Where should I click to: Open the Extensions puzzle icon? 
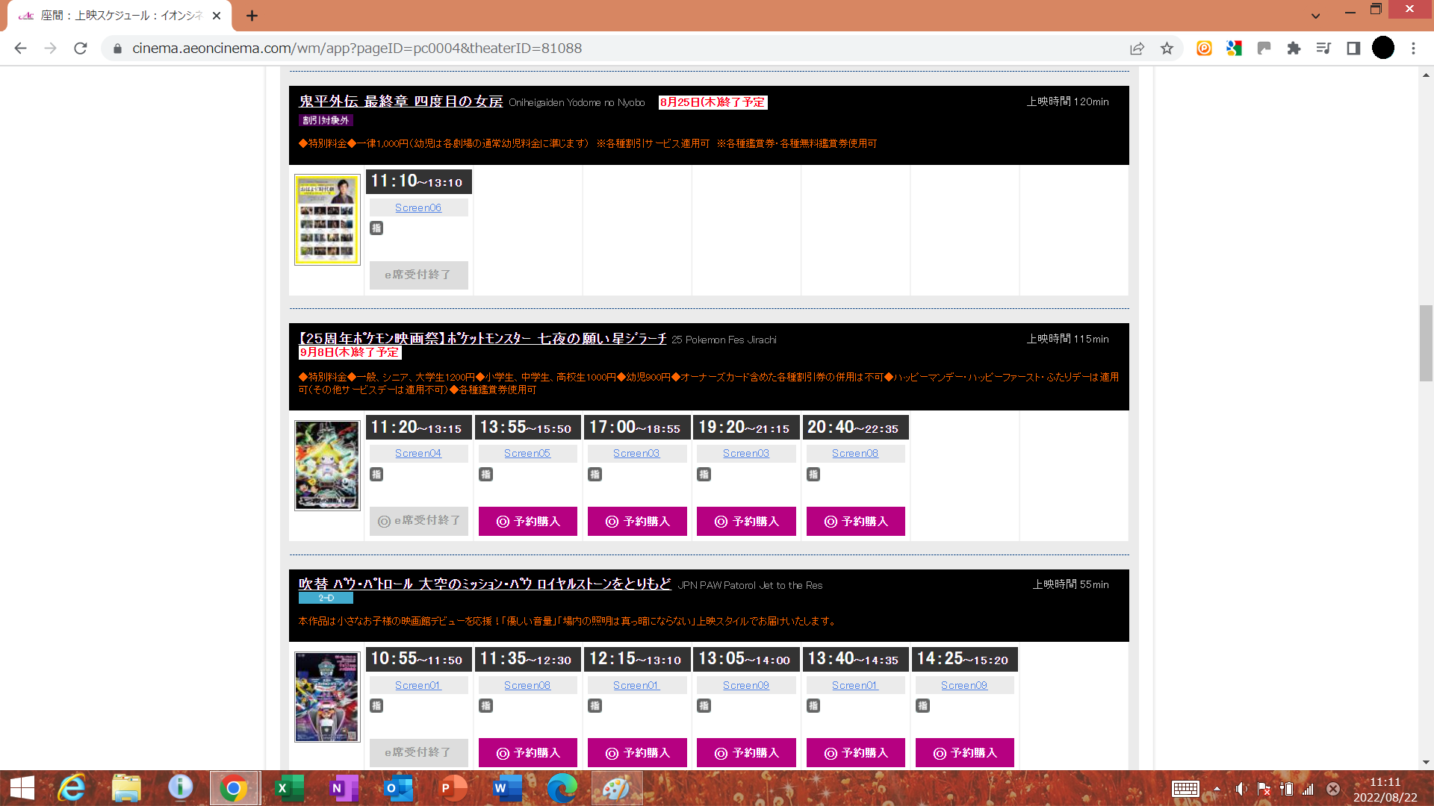pos(1294,49)
